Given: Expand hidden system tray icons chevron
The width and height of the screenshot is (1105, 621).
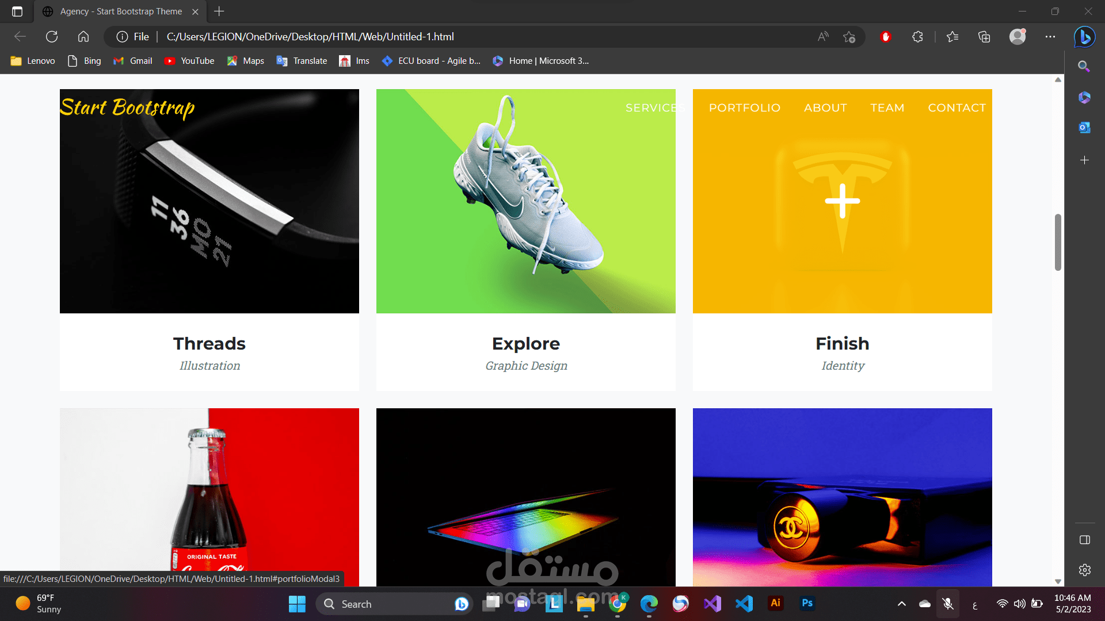Looking at the screenshot, I should [x=902, y=604].
